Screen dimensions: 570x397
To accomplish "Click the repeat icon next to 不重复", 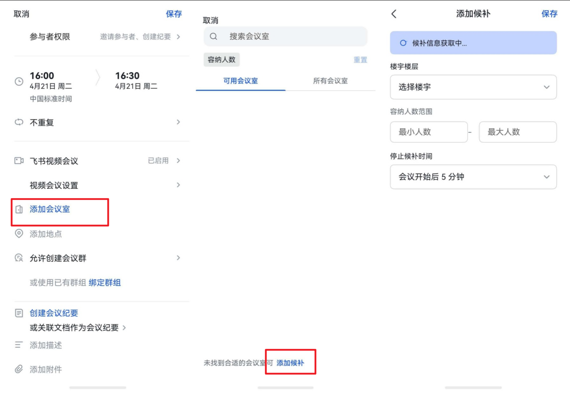I will pos(19,122).
